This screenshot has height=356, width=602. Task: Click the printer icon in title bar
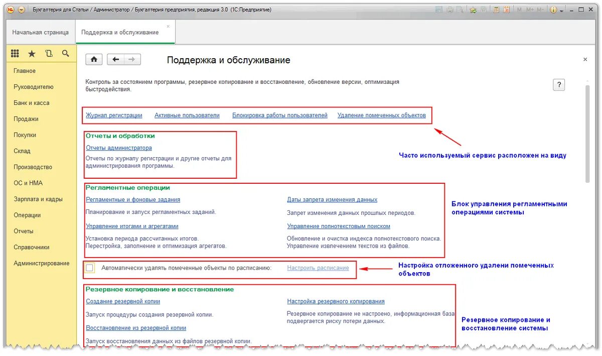(450, 10)
